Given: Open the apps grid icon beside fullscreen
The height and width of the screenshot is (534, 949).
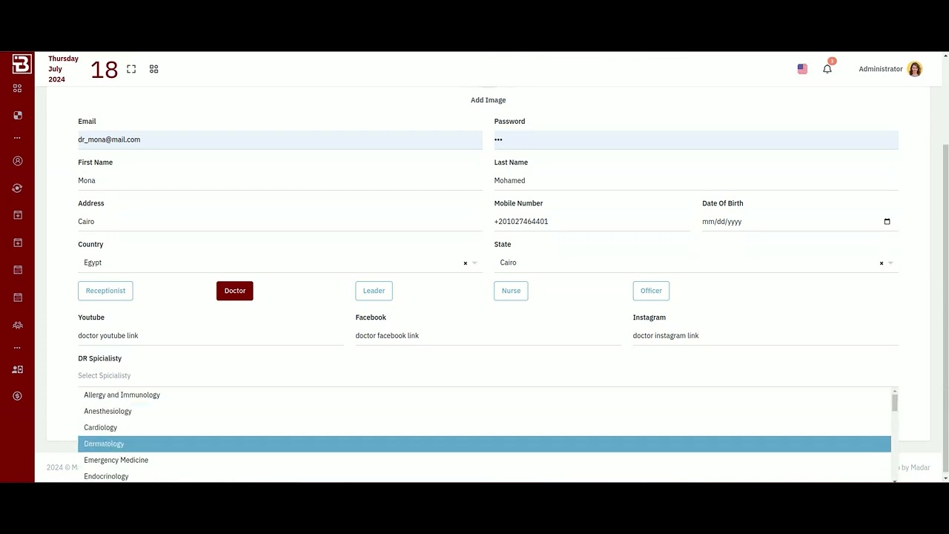Looking at the screenshot, I should tap(154, 69).
